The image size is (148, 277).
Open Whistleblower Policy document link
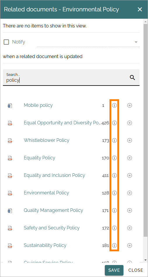[x=46, y=140]
